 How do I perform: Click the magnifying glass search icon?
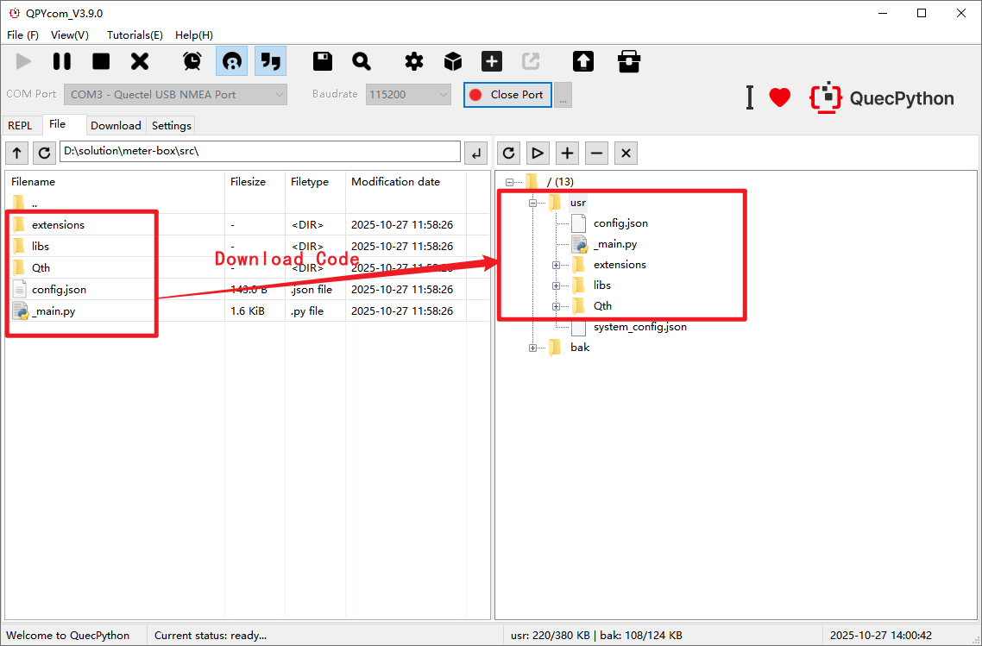(x=362, y=61)
